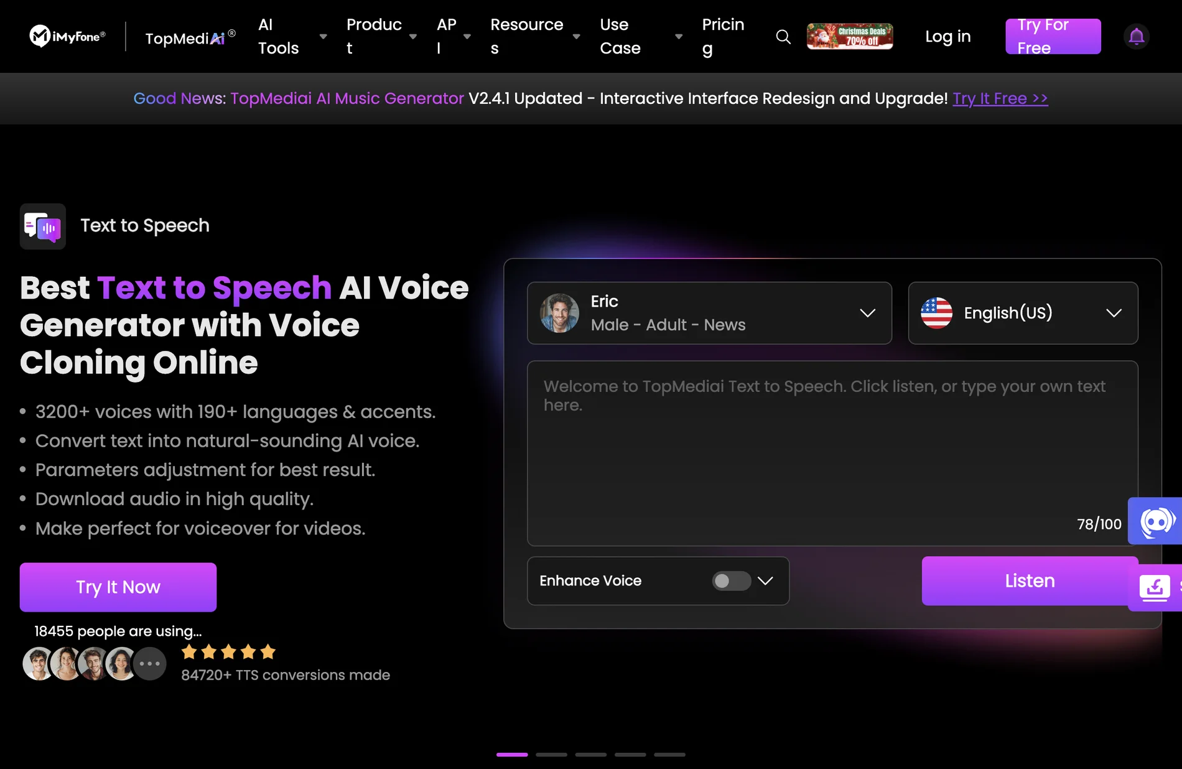Open the notification bell icon
1182x769 pixels.
coord(1136,37)
